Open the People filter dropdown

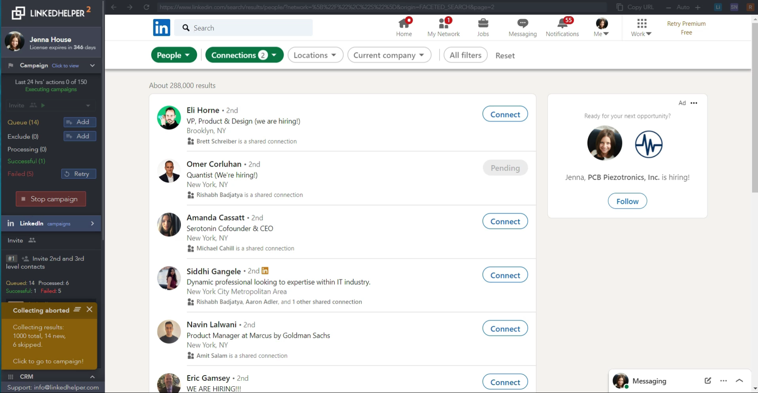point(174,55)
